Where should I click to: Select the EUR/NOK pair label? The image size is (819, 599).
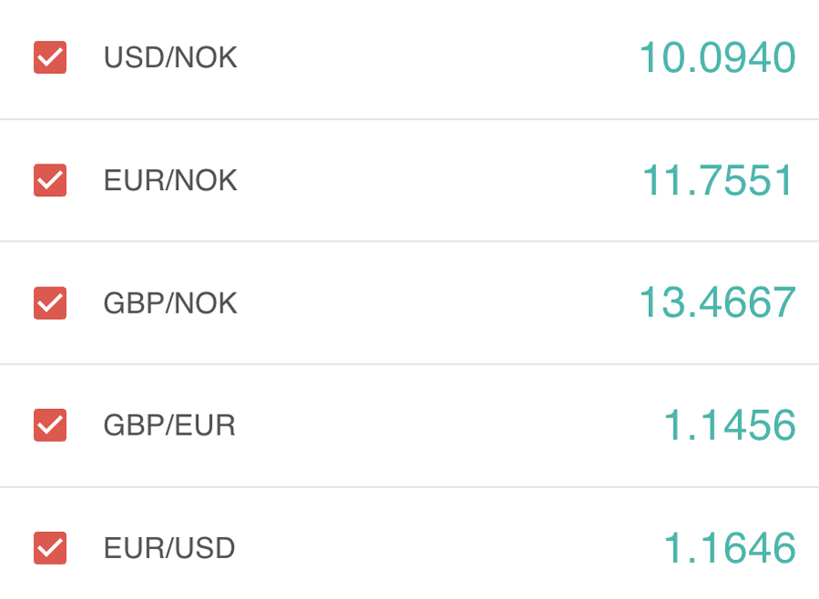[x=170, y=181]
